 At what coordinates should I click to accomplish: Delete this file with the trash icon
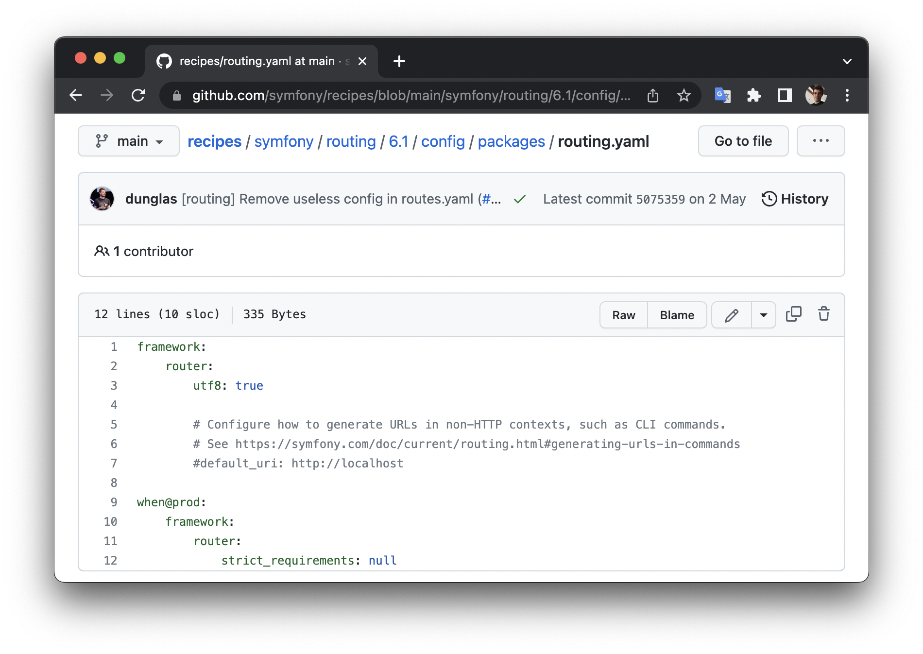[x=824, y=314]
